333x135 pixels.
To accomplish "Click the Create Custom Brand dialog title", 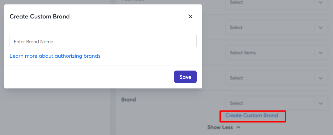I will (x=40, y=17).
